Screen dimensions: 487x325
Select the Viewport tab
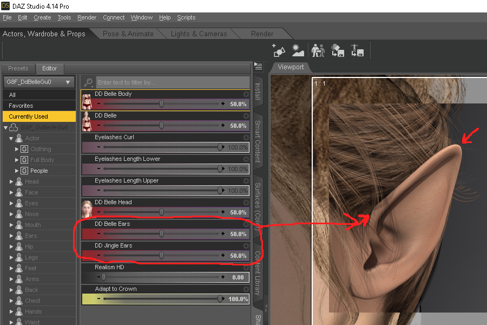[291, 67]
